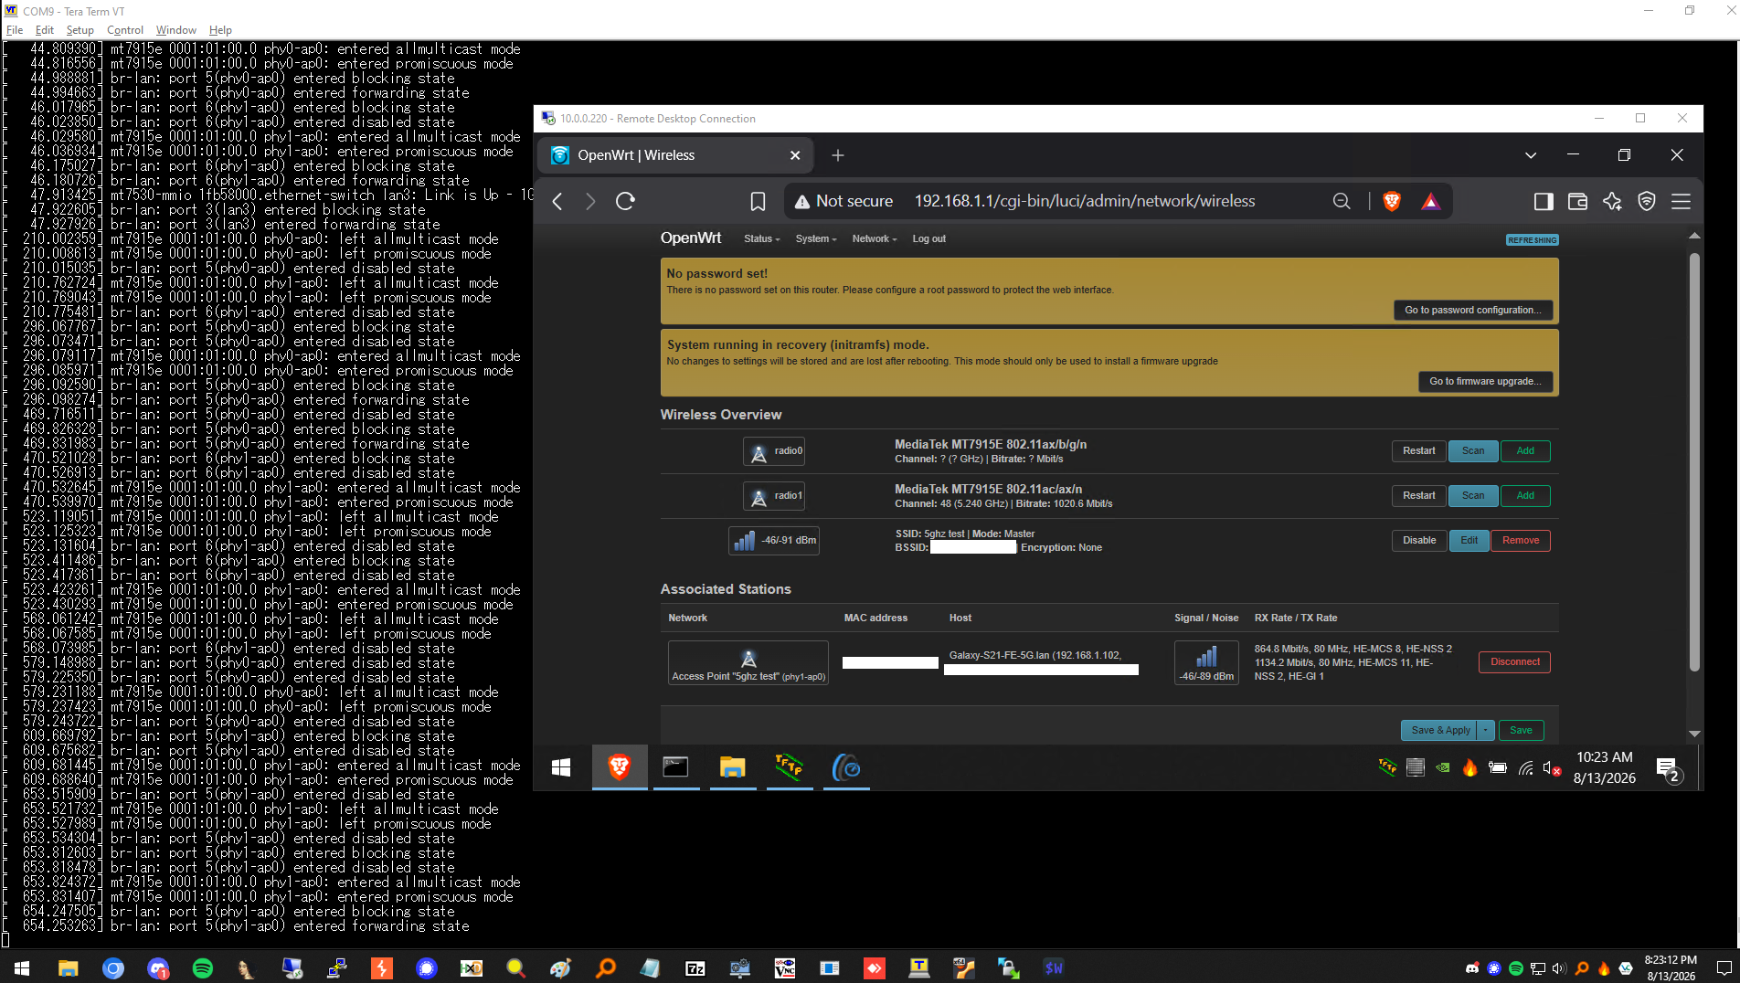The height and width of the screenshot is (983, 1740).
Task: Open Command Prompt in remote taskbar
Action: [x=676, y=767]
